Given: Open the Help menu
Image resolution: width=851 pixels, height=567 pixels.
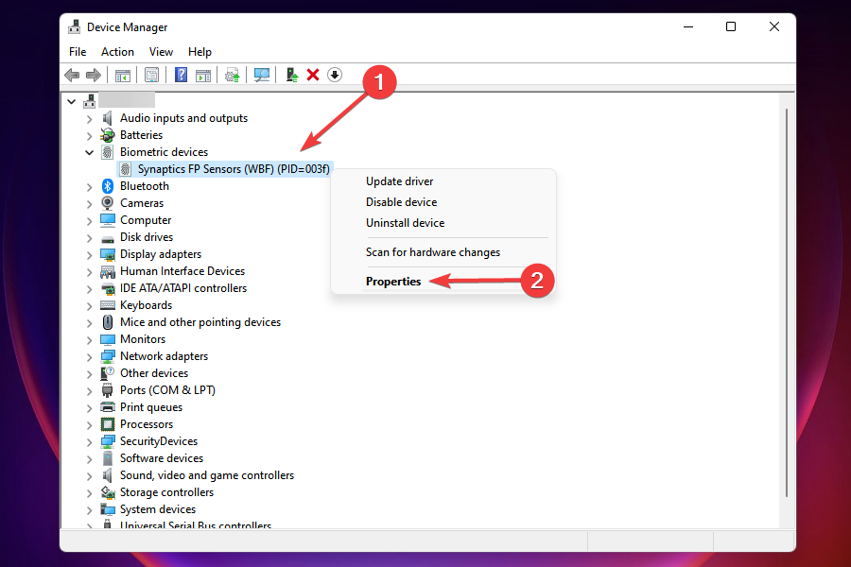Looking at the screenshot, I should tap(200, 52).
